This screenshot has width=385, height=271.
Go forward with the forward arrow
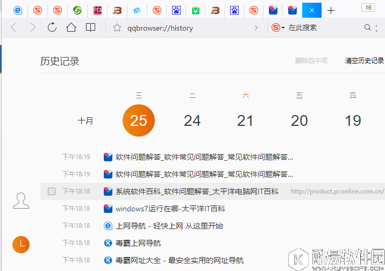tap(33, 27)
